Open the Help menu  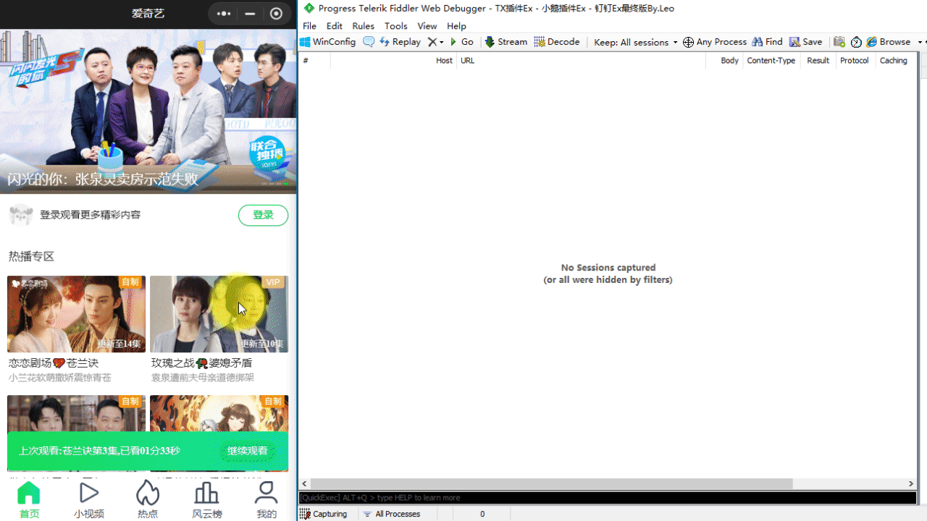coord(456,26)
